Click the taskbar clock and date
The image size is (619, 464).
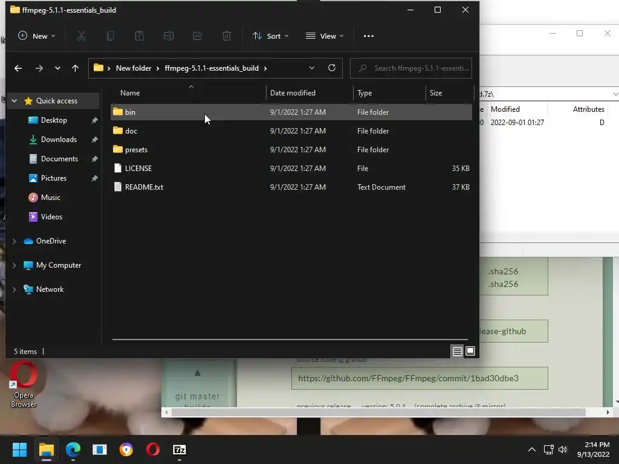pos(594,449)
